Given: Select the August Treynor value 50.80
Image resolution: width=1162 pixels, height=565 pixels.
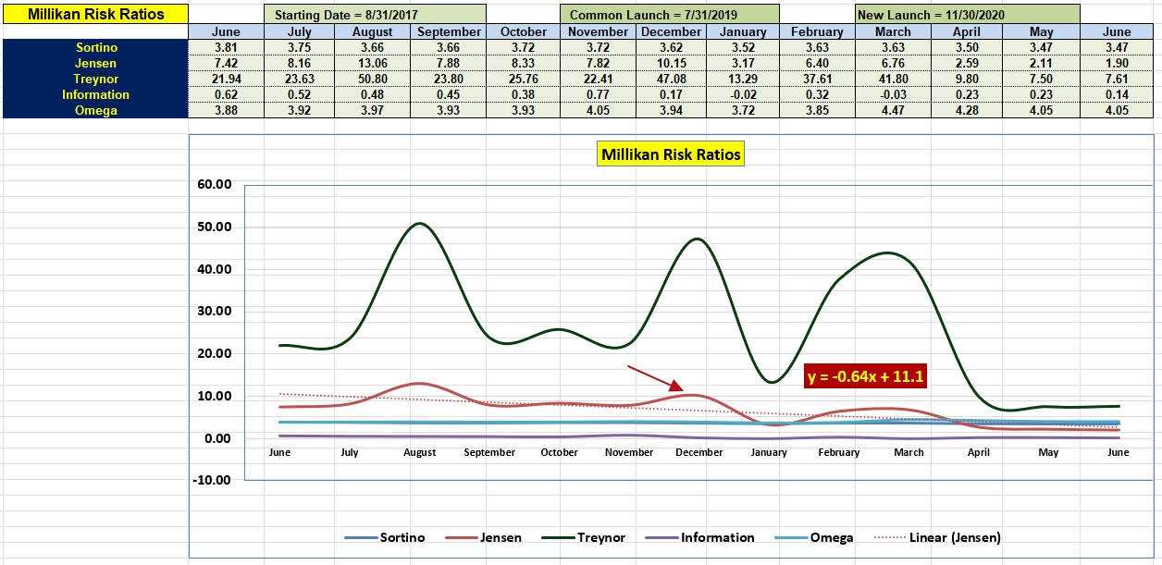Looking at the screenshot, I should pyautogui.click(x=374, y=79).
